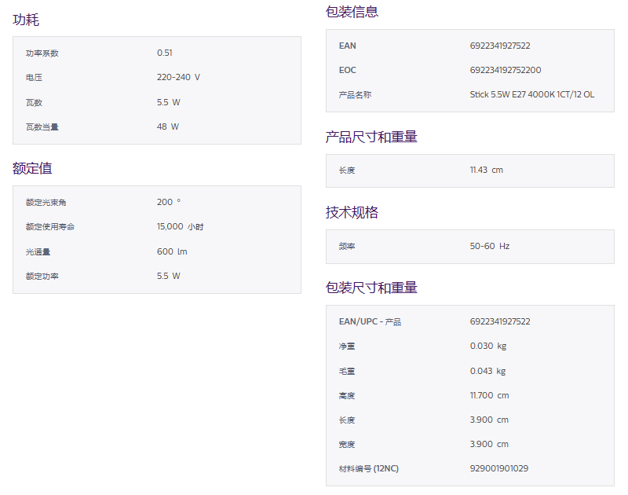
Task: Select the 产品尺寸和重量 heading
Action: point(371,137)
